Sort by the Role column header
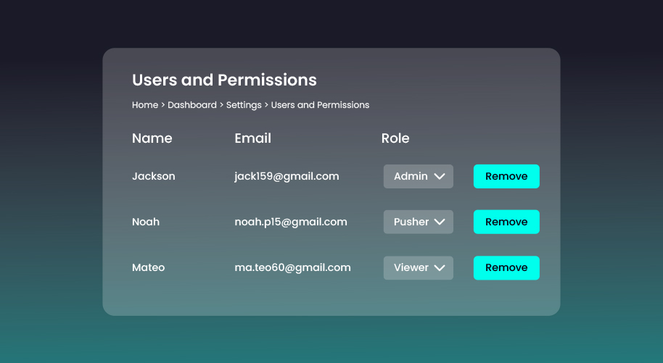 [x=395, y=138]
